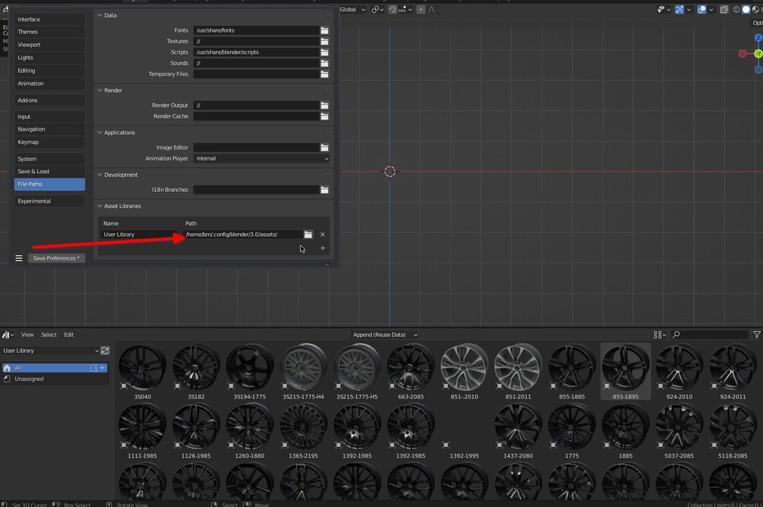Open snapping options dropdown
Screen dimensions: 763x507
[x=406, y=9]
